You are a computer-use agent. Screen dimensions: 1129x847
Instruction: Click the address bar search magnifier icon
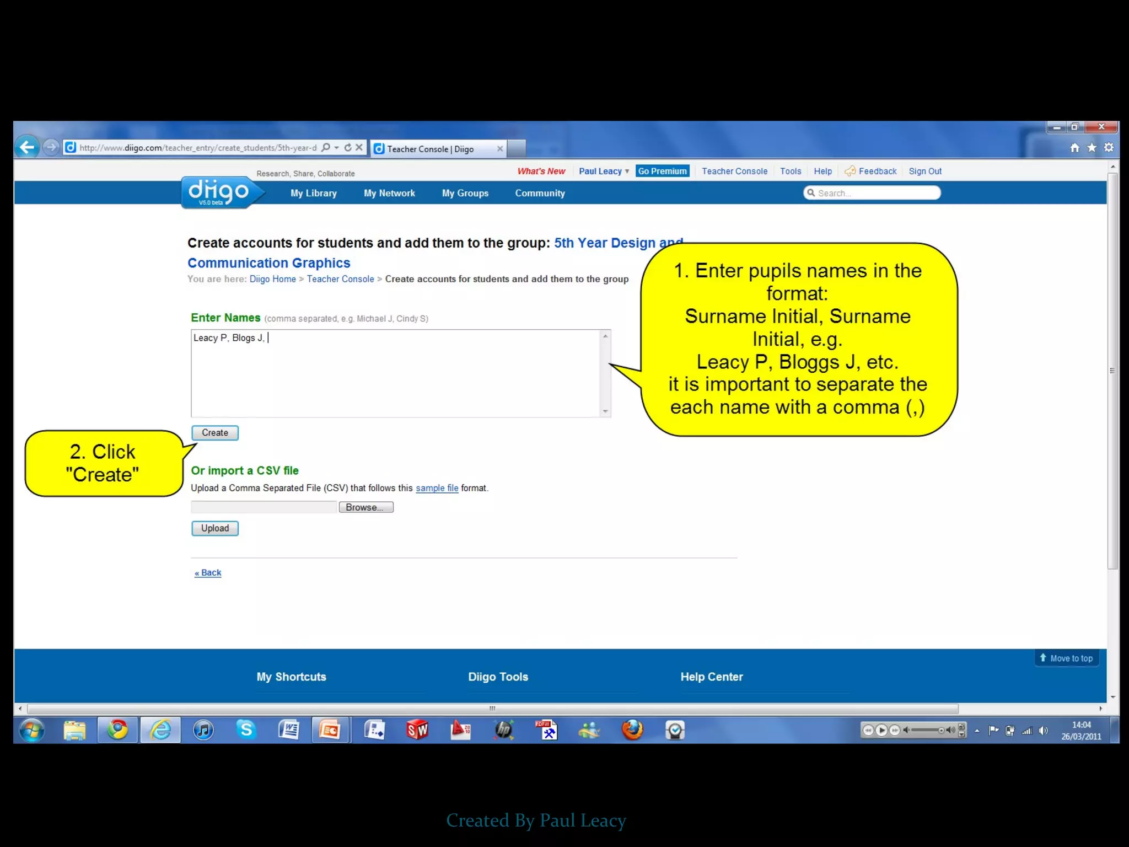[x=326, y=147]
